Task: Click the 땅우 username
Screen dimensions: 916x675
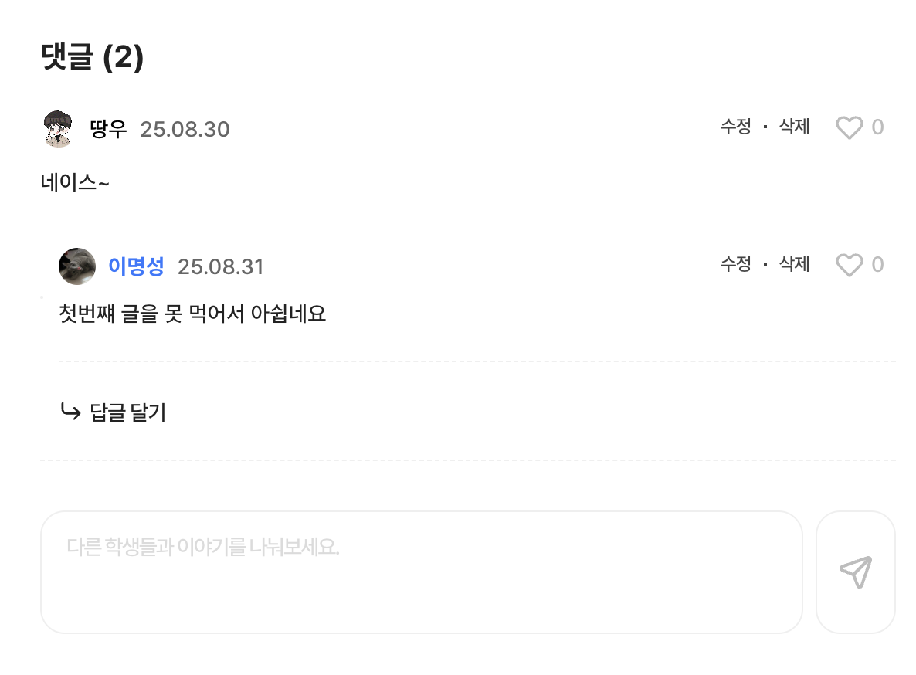Action: 108,129
